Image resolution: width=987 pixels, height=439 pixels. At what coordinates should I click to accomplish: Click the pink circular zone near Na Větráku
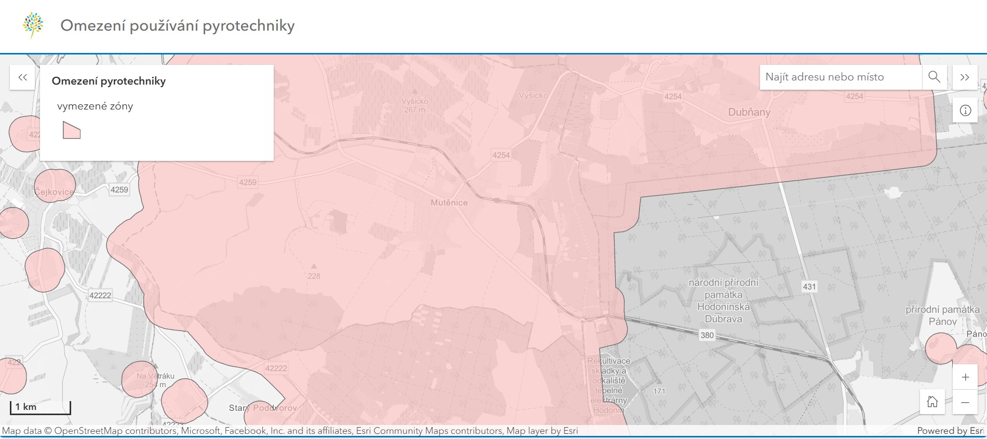[139, 380]
